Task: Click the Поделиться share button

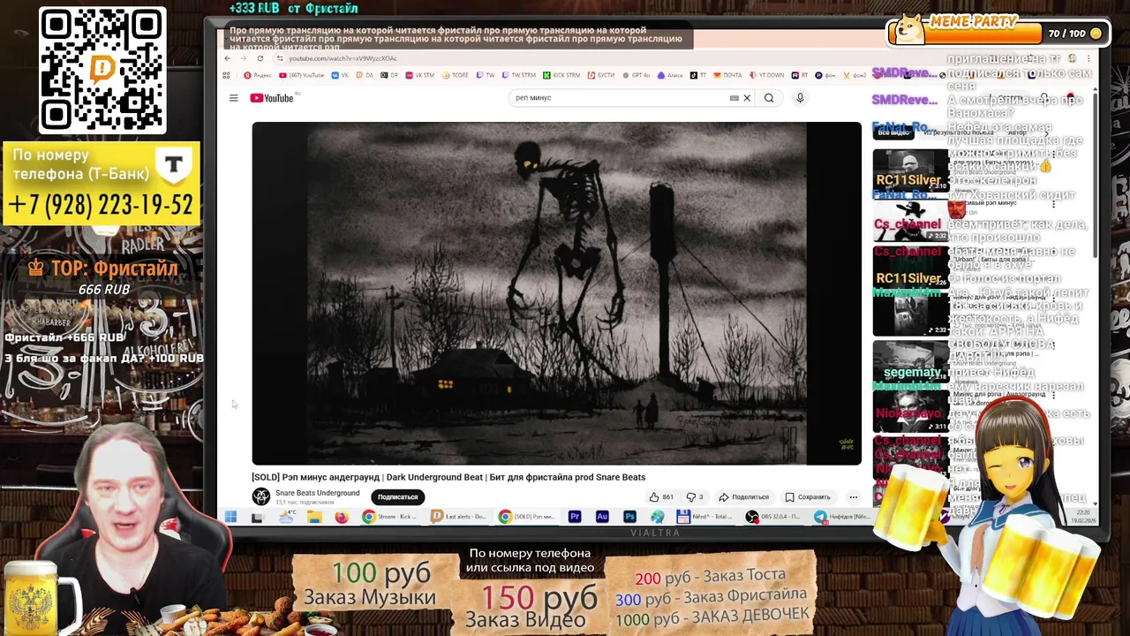Action: pyautogui.click(x=743, y=497)
